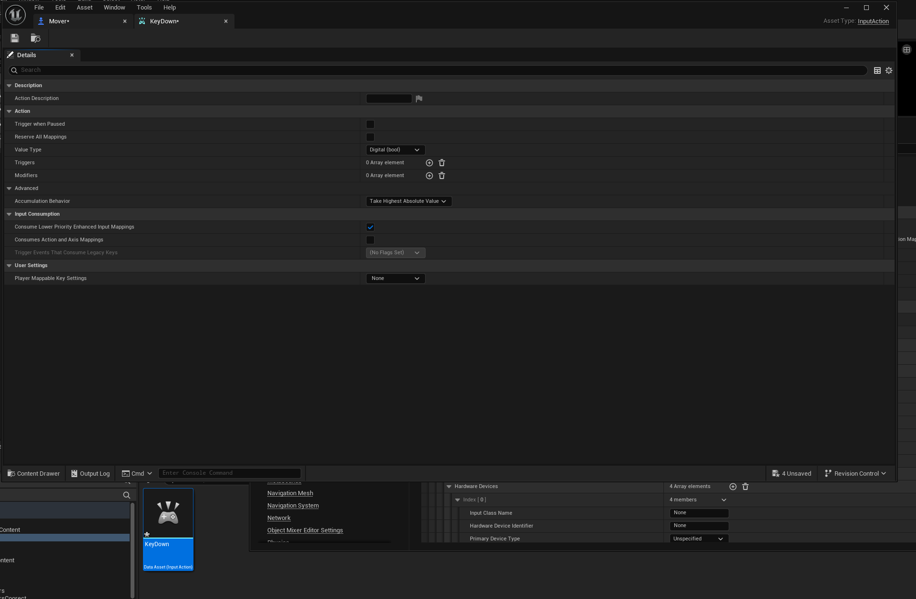The height and width of the screenshot is (599, 916).
Task: Click the Details search field
Action: [429, 70]
